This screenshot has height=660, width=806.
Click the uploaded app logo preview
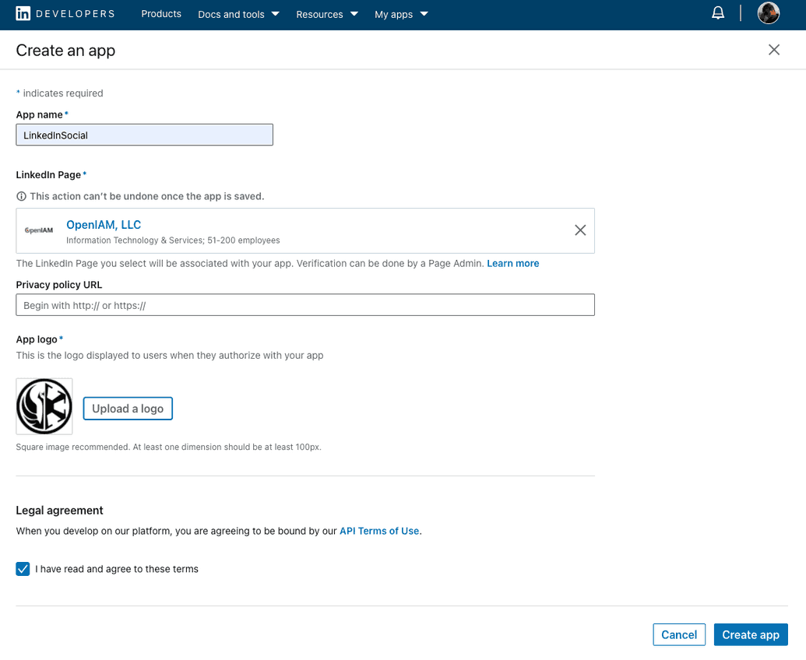44,405
